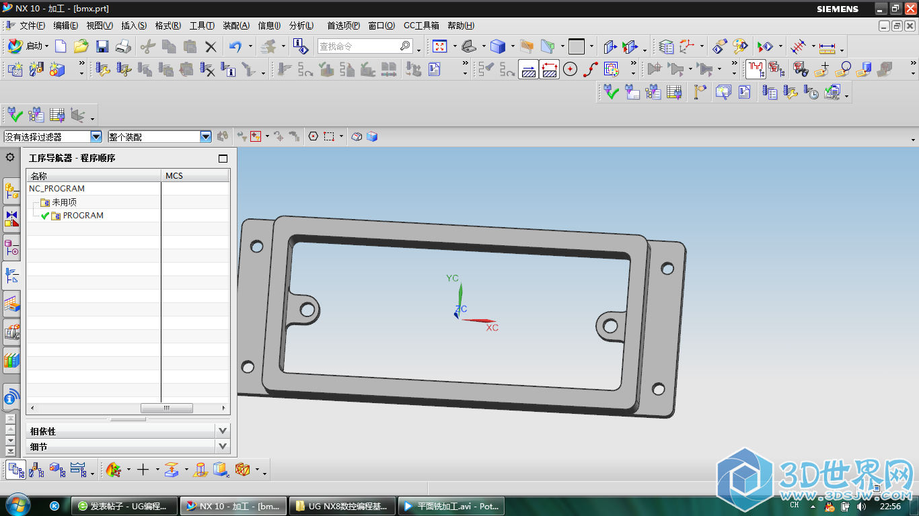Viewport: 919px width, 516px height.
Task: Open a file with the folder icon
Action: point(81,46)
